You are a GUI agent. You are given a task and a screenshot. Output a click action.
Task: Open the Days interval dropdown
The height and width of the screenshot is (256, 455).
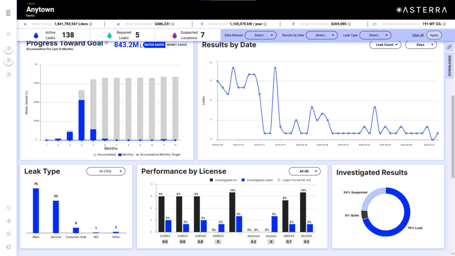point(420,45)
